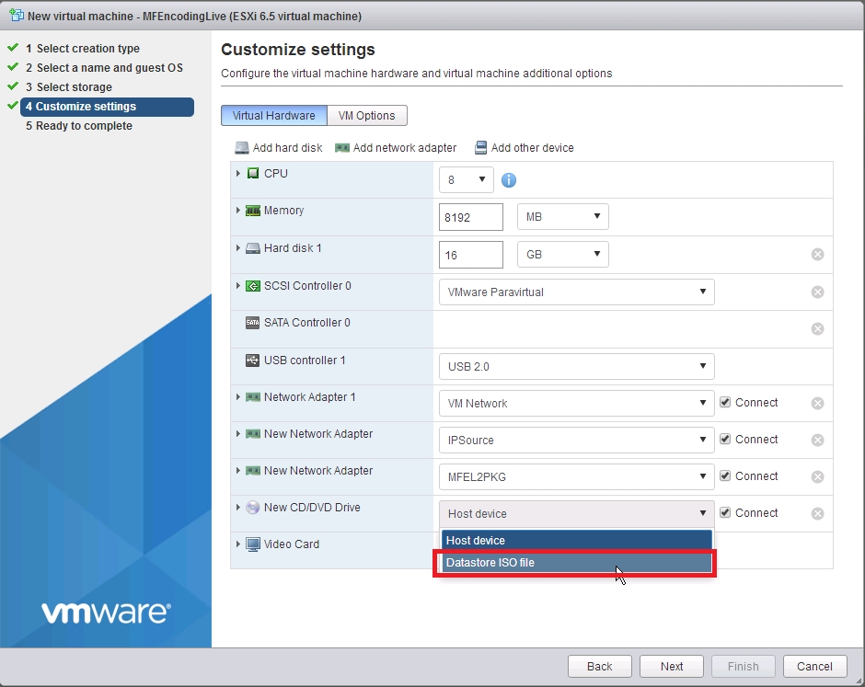Expand the Memory row
865x687 pixels.
[x=237, y=210]
